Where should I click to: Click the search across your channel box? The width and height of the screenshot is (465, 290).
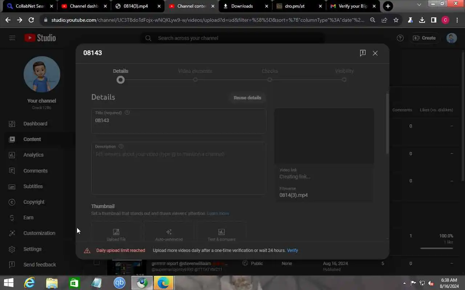coord(232,38)
